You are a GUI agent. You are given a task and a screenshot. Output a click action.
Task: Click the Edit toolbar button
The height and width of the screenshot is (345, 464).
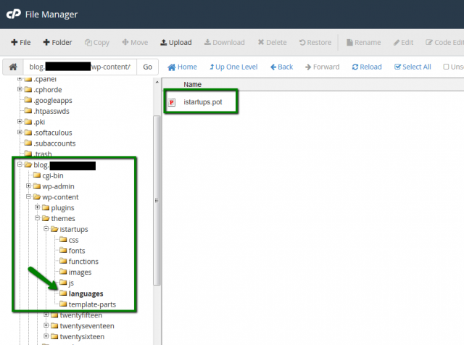[403, 42]
